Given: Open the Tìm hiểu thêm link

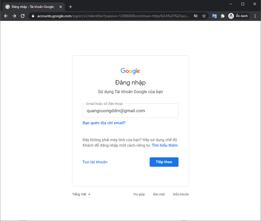Looking at the screenshot, I should pyautogui.click(x=165, y=145).
